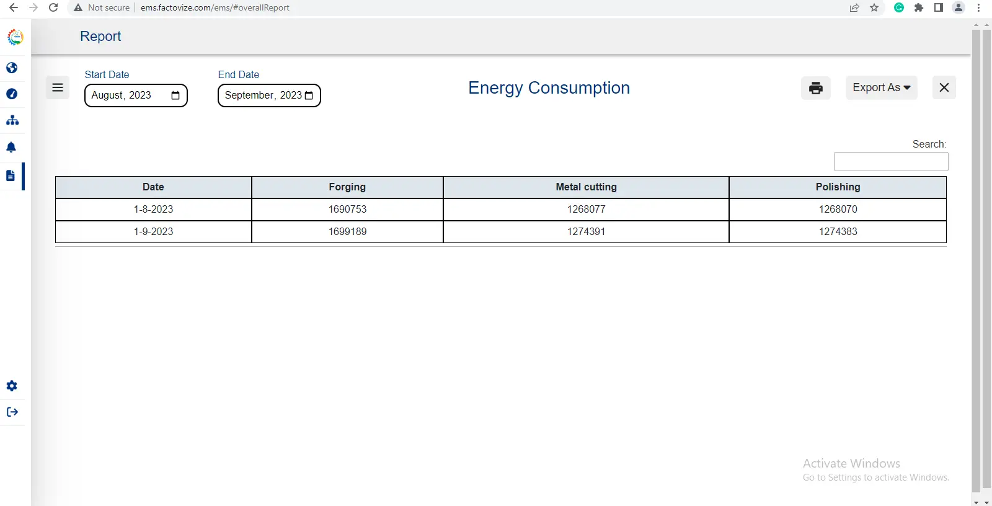
Task: Open the Grammarly extension icon
Action: (x=899, y=7)
